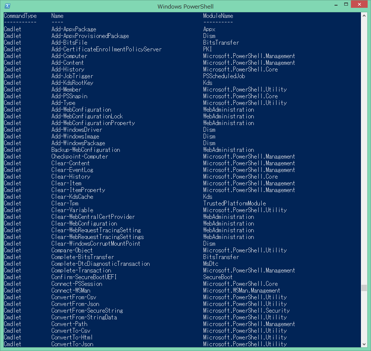Viewport: 371px width, 351px height.
Task: Select the Clear-Variable cmdlet
Action: pos(73,210)
